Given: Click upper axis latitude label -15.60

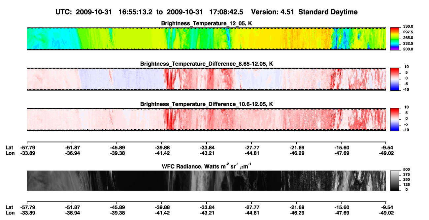Looking at the screenshot, I should coord(341,148).
